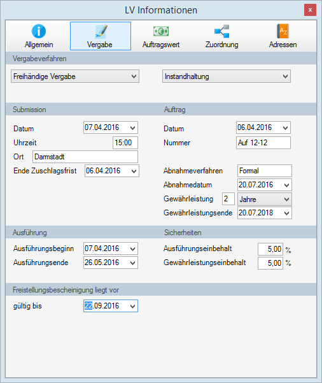This screenshot has height=383, width=322.
Task: Go to the Zuordnung share icon
Action: [221, 31]
